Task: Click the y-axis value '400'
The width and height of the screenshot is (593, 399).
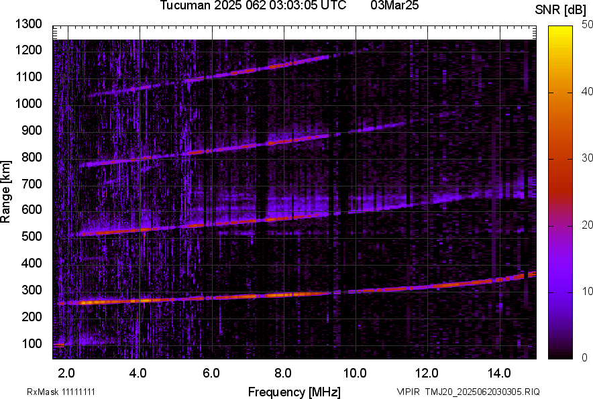Action: (x=32, y=263)
